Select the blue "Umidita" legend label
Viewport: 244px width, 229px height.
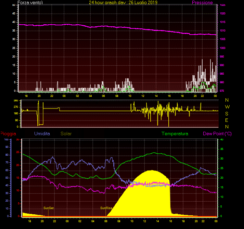42,133
